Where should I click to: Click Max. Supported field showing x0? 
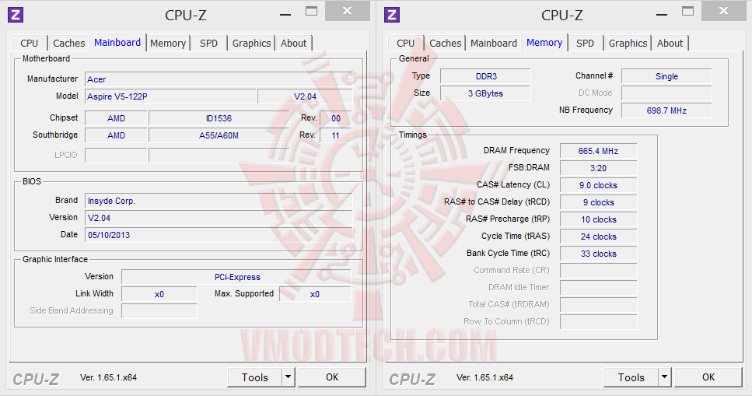(x=315, y=294)
